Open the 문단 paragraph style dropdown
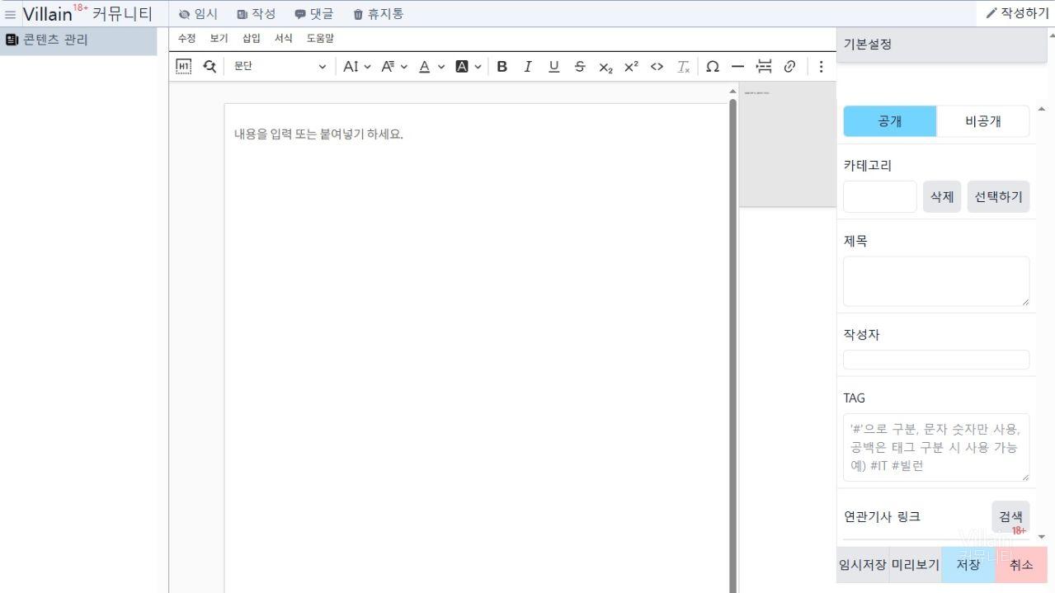 279,67
